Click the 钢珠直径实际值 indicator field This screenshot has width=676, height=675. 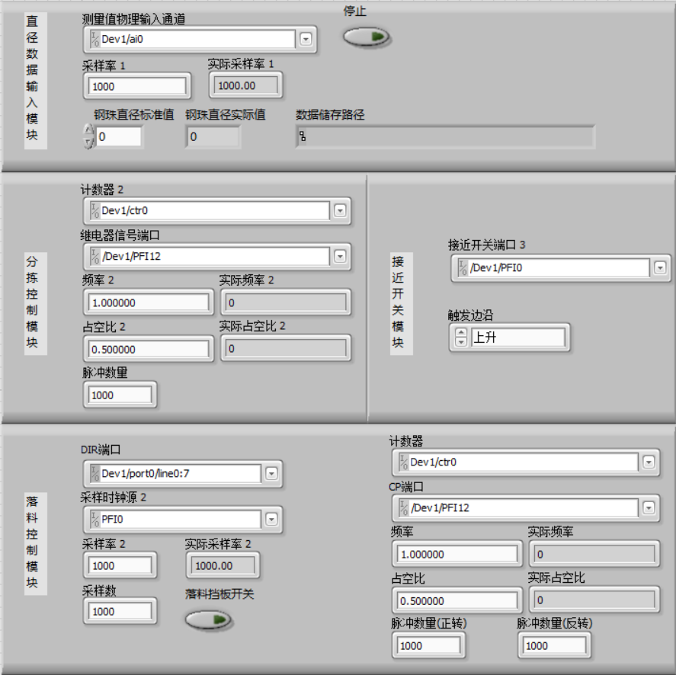tap(213, 136)
